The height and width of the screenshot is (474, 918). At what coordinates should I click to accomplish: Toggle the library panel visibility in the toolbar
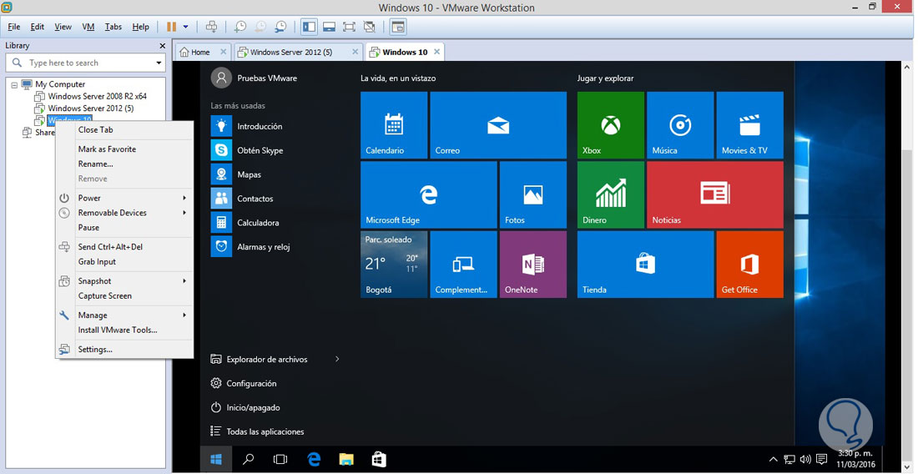[x=310, y=27]
